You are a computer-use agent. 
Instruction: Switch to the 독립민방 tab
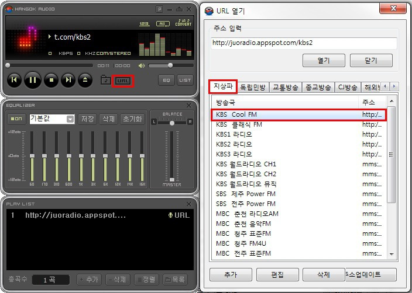[x=253, y=88]
